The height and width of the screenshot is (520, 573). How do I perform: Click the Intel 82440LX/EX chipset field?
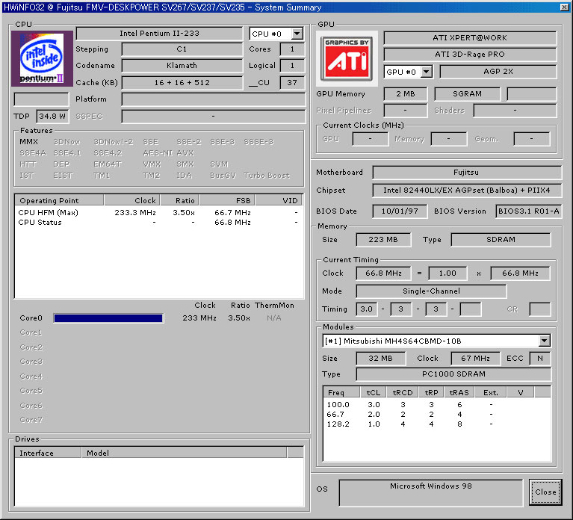(467, 191)
